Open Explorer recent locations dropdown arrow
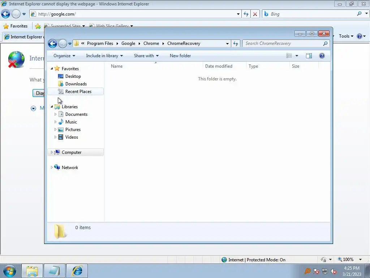Screen dimensions: 370x278 pos(70,43)
